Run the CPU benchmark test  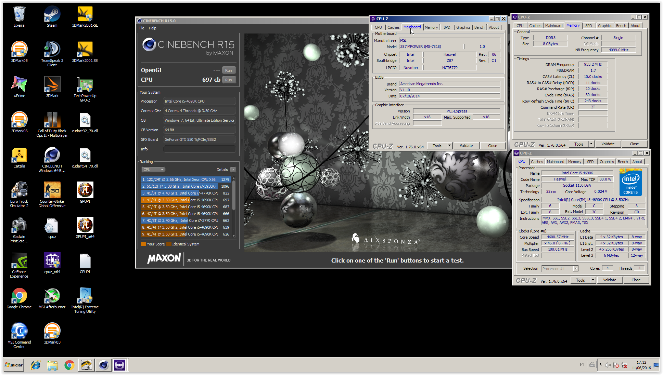click(229, 80)
